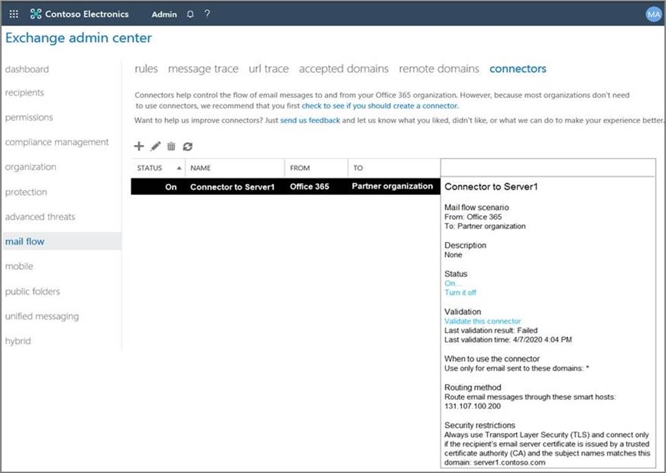Click the notifications bell icon
Image resolution: width=666 pixels, height=473 pixels.
[190, 14]
